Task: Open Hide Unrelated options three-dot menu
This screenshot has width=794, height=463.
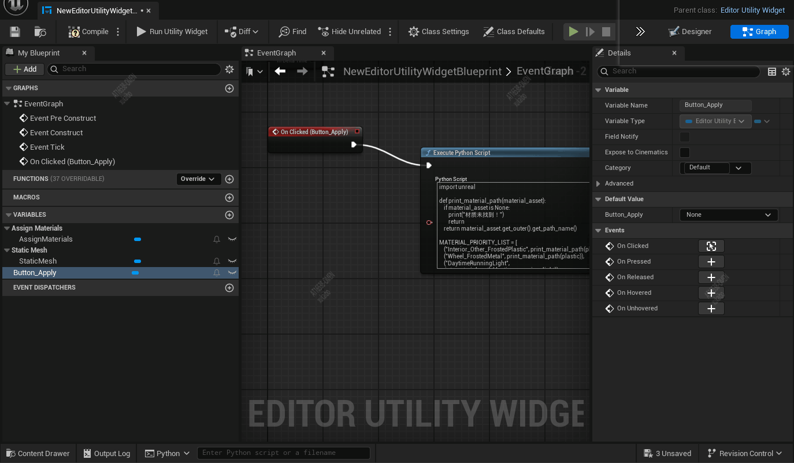Action: (390, 32)
